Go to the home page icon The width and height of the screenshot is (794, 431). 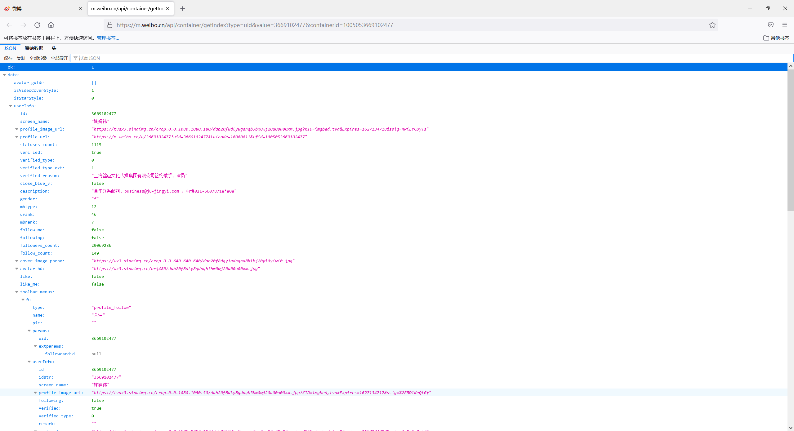click(51, 25)
